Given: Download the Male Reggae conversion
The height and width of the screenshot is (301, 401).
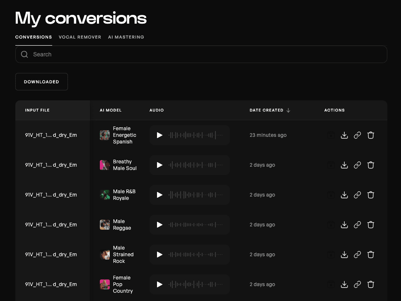Looking at the screenshot, I should tap(344, 225).
